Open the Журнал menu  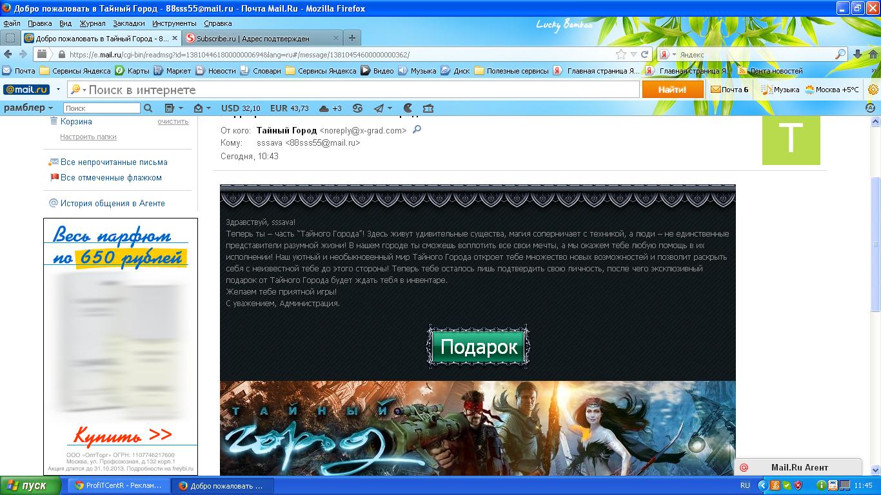[x=92, y=23]
